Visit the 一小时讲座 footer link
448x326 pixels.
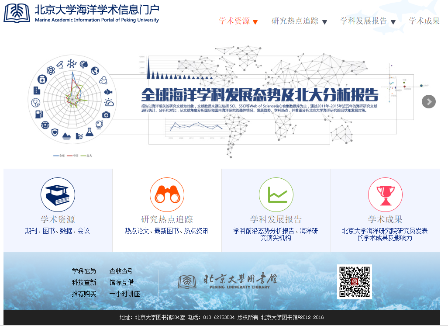tap(124, 294)
